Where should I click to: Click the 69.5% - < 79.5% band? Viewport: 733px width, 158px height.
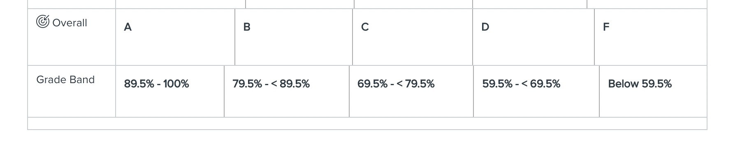pyautogui.click(x=411, y=91)
